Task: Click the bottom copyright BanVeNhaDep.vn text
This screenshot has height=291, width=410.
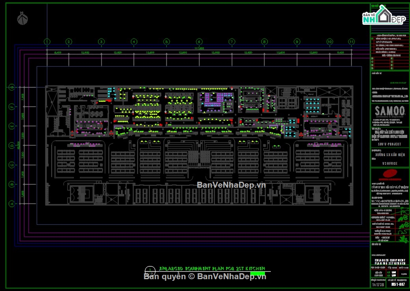Action: [x=205, y=276]
